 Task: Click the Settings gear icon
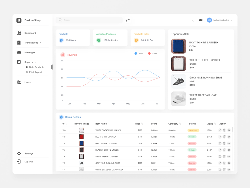pyautogui.click(x=19, y=153)
